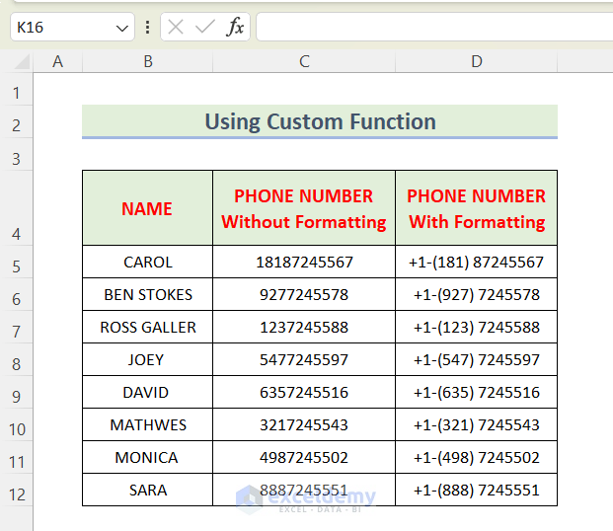Click the Name Box showing K16
The image size is (613, 531).
pyautogui.click(x=72, y=27)
